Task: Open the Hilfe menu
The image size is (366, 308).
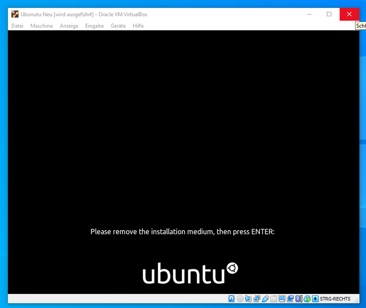Action: click(x=138, y=26)
